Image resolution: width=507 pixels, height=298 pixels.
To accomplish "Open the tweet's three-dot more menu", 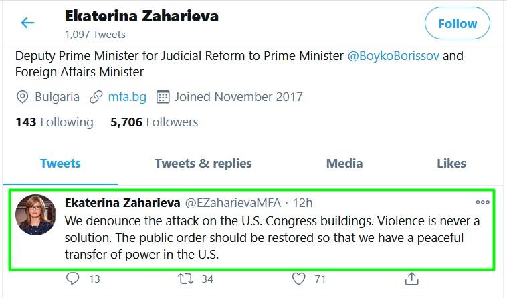I will click(482, 202).
